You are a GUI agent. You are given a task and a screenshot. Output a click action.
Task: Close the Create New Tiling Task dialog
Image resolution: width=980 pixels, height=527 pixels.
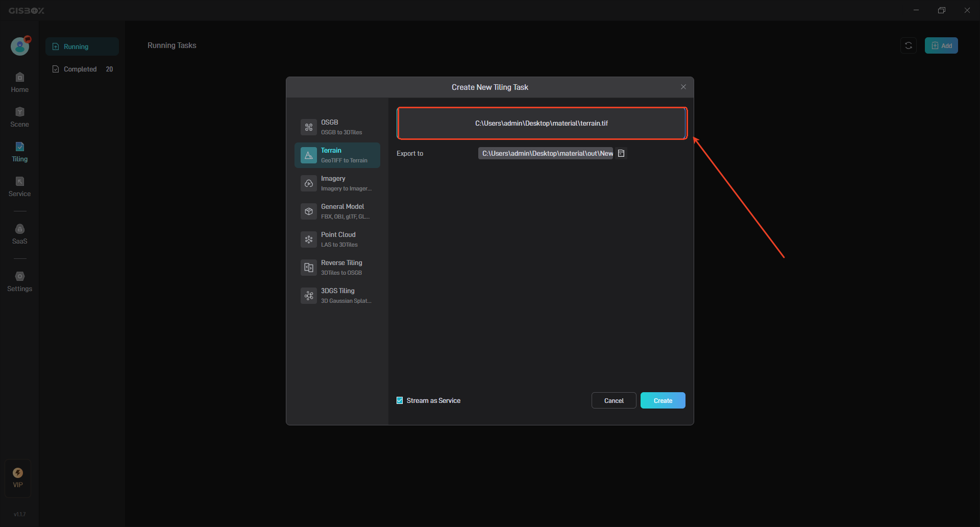click(x=683, y=87)
